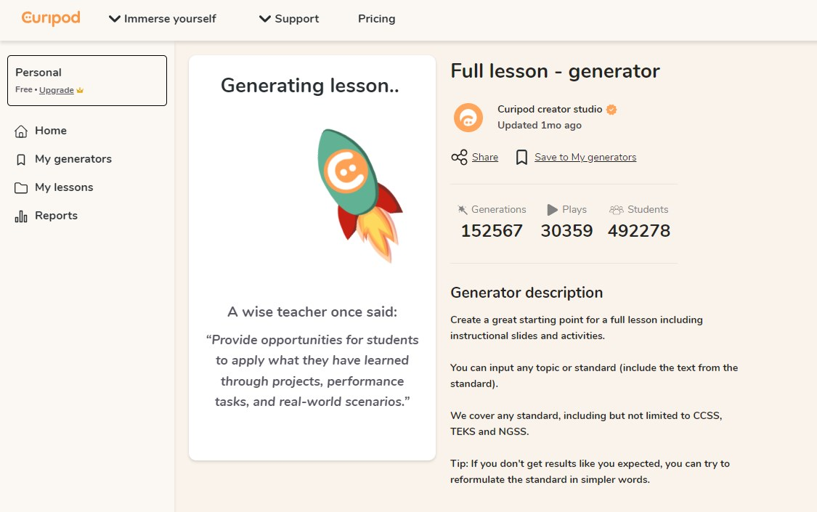Click the Curipod creator studio avatar

(468, 118)
